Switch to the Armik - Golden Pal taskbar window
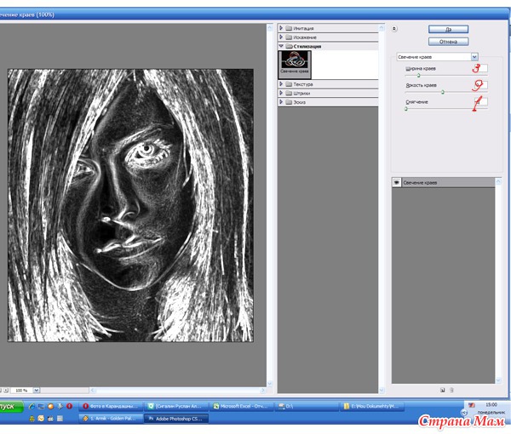Screen dimensions: 511x434 tap(111, 419)
